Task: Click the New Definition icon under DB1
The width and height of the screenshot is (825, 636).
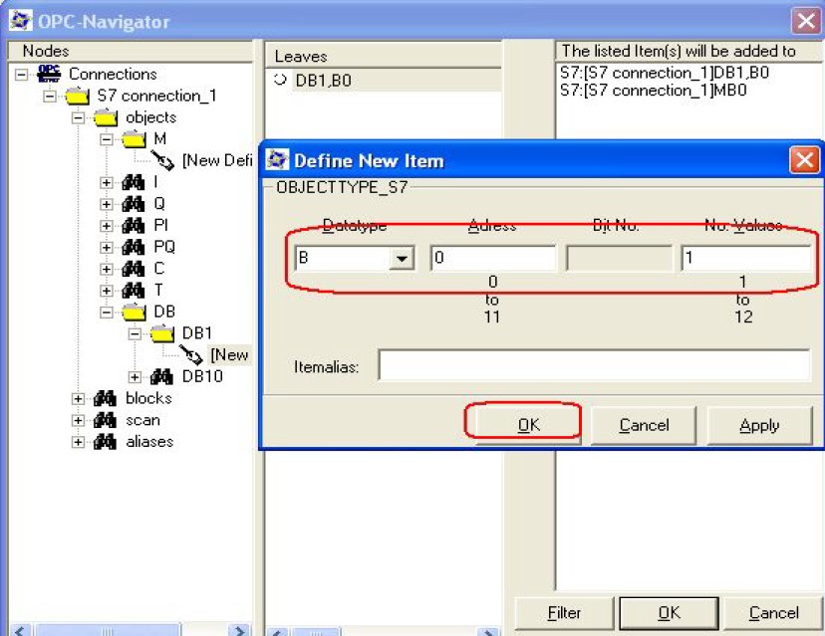Action: point(191,354)
